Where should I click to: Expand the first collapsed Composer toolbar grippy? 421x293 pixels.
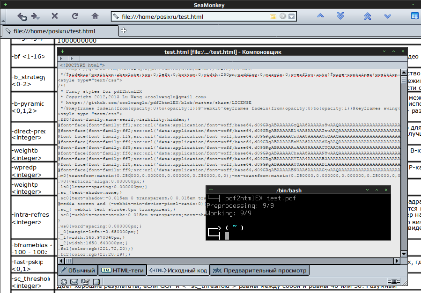(63, 58)
